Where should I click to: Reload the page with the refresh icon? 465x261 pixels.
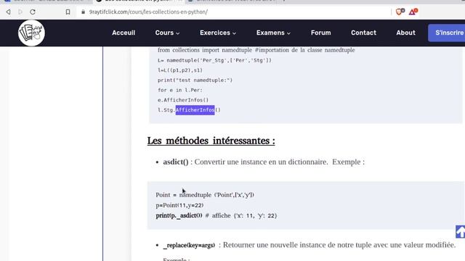33,12
